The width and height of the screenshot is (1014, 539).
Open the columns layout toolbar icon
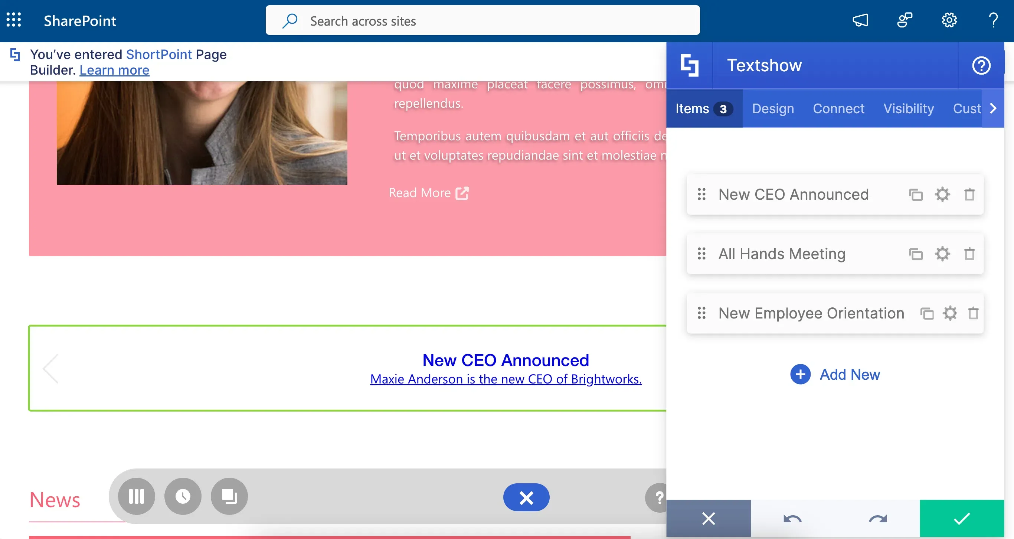point(137,496)
